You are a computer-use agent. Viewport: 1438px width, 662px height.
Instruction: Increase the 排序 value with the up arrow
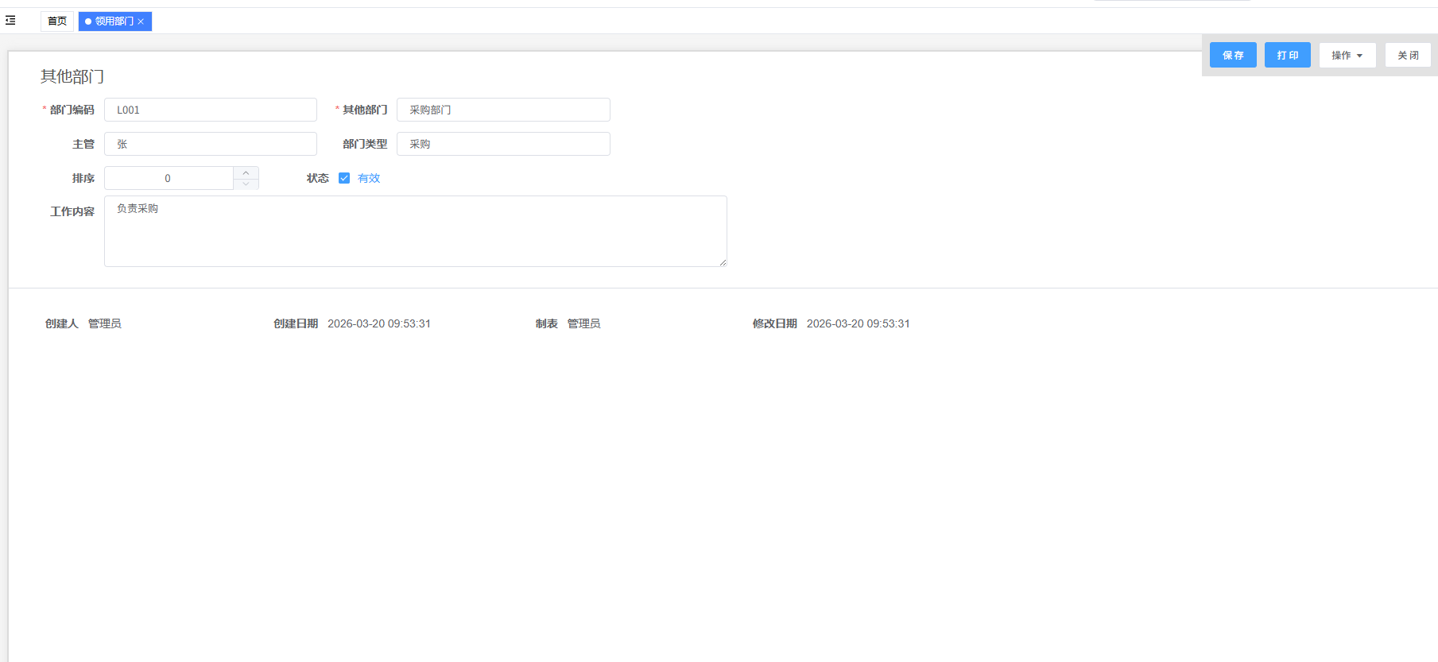(x=246, y=172)
